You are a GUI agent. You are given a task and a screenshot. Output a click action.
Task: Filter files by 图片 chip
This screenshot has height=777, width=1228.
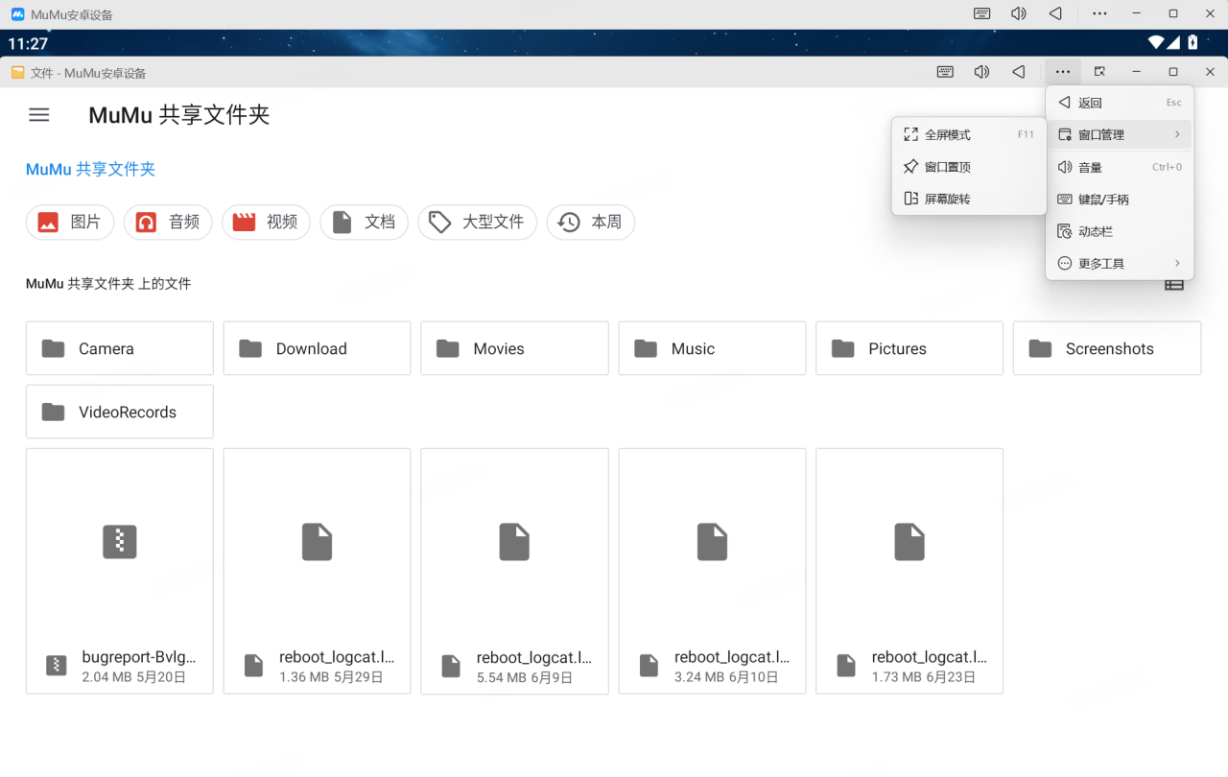(x=70, y=223)
